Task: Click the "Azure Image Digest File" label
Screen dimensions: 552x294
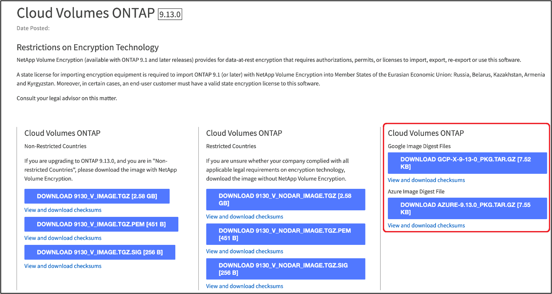Action: 416,192
